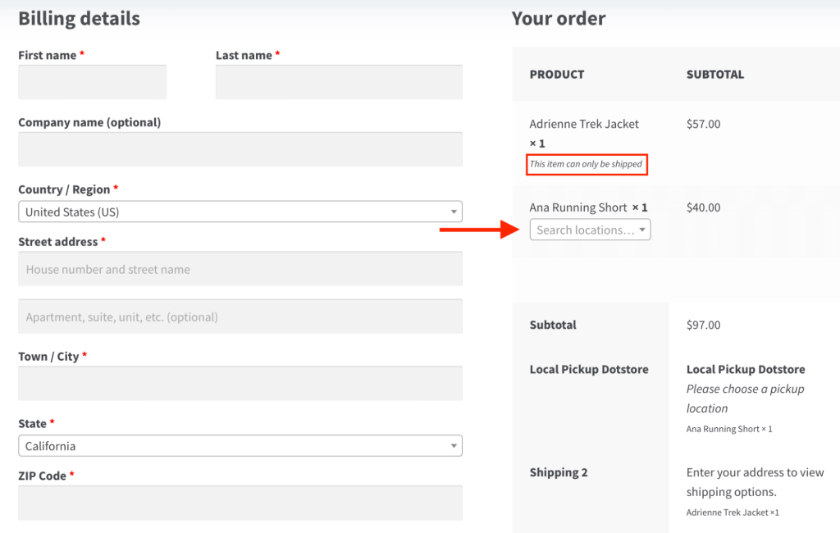Viewport: 840px width, 533px height.
Task: Click the Country dropdown arrow icon
Action: (x=454, y=212)
